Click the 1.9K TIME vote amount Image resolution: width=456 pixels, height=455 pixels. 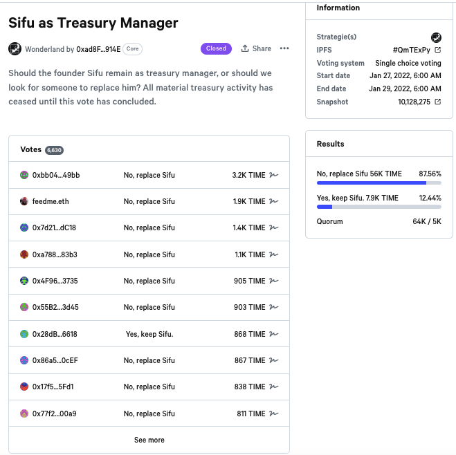pos(249,201)
